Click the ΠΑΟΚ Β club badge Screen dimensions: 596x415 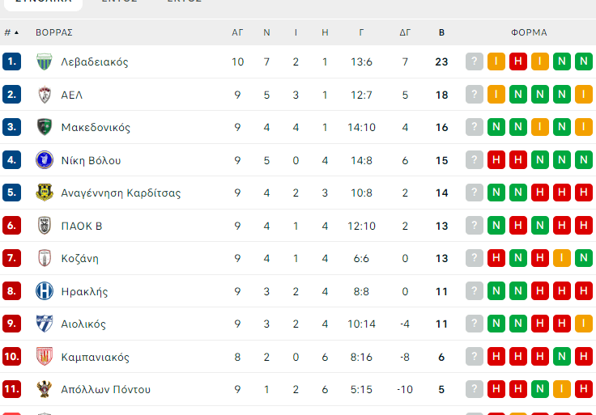coord(45,226)
